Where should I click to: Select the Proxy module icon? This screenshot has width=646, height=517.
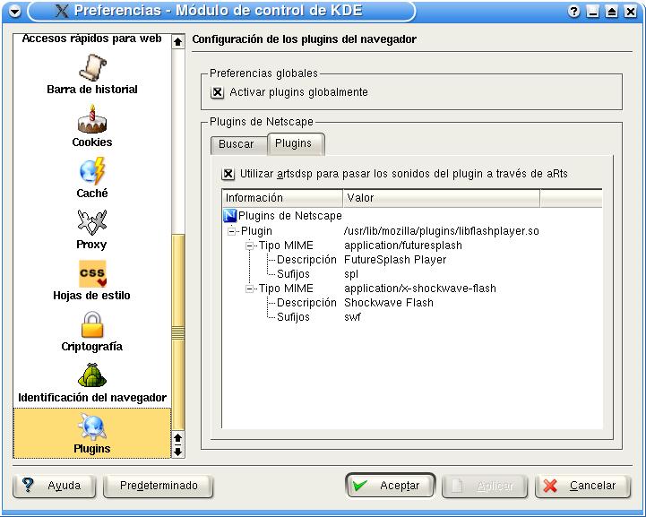[92, 221]
